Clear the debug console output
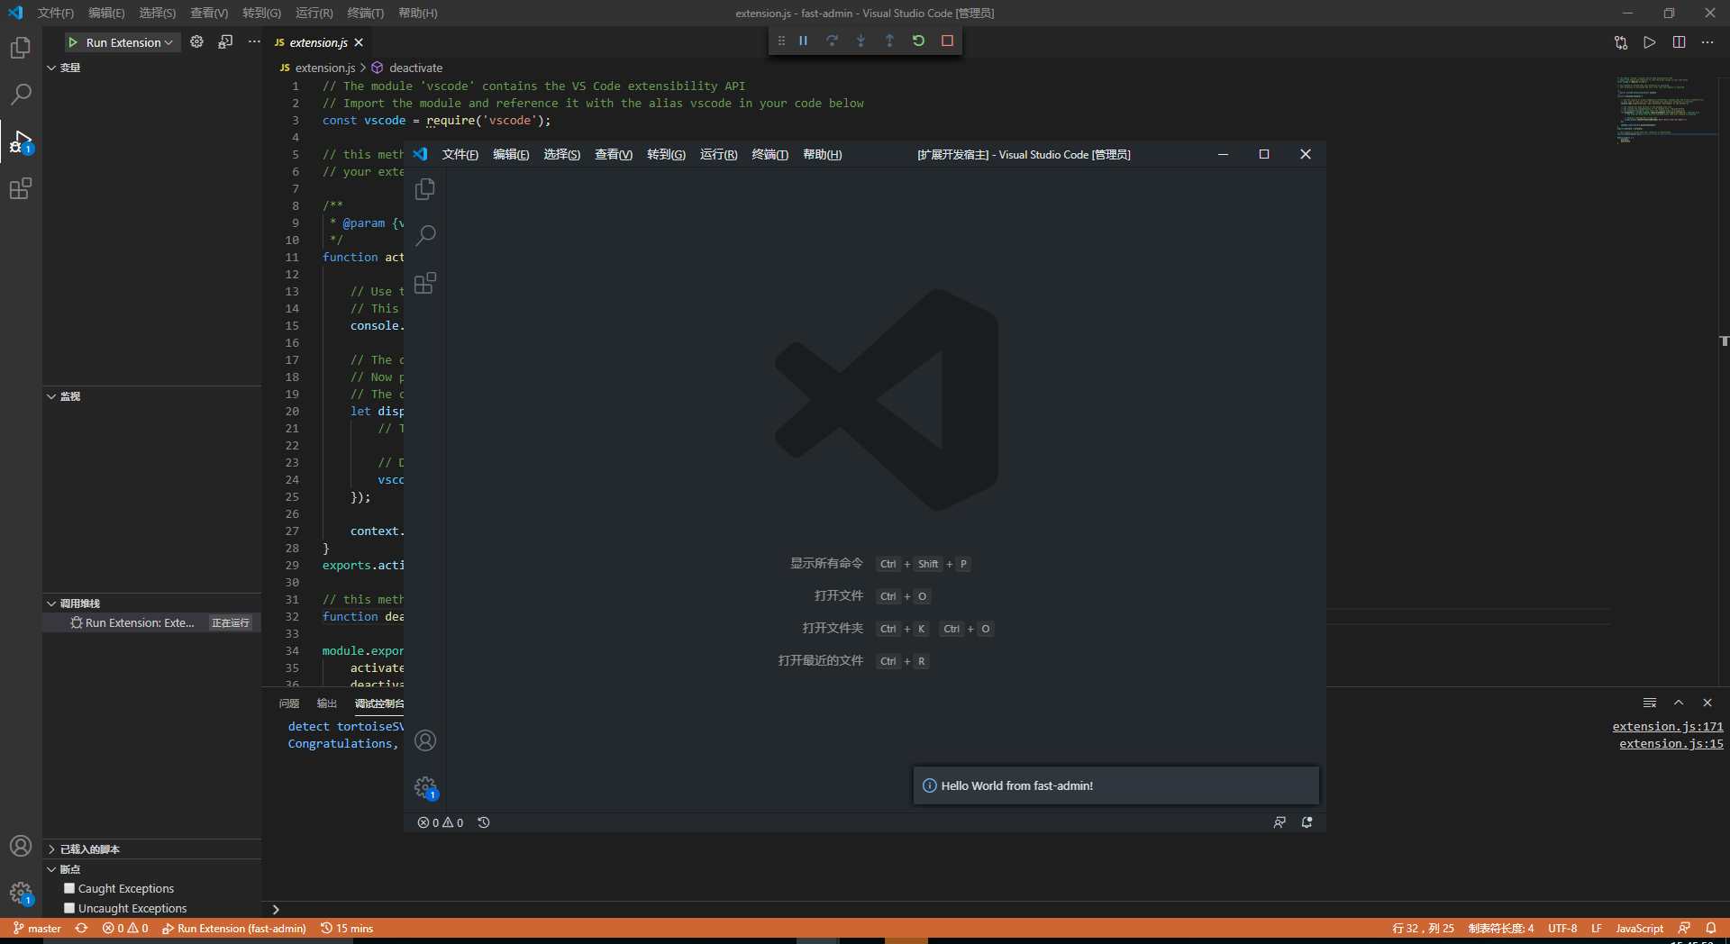 1650,703
